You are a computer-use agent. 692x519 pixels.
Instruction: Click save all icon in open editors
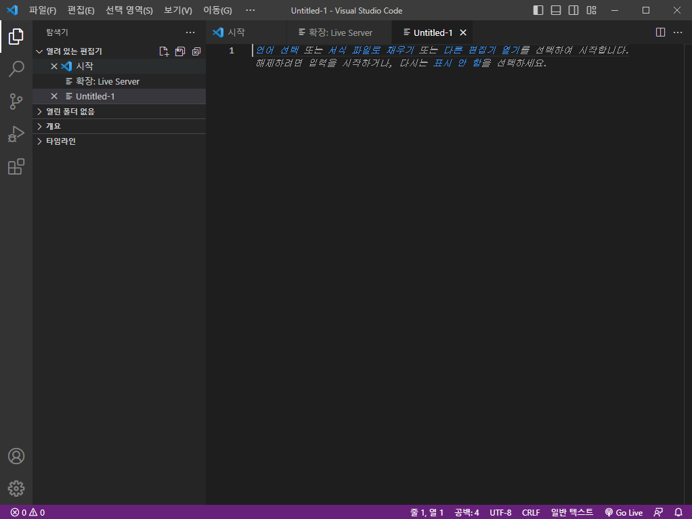click(x=180, y=51)
